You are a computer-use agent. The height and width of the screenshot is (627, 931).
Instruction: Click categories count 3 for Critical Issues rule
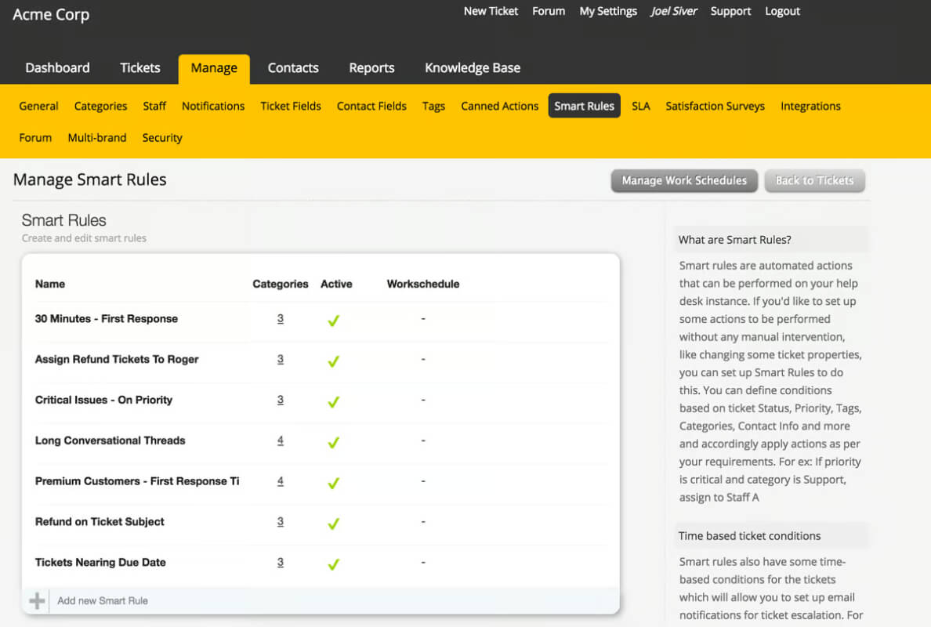tap(281, 400)
